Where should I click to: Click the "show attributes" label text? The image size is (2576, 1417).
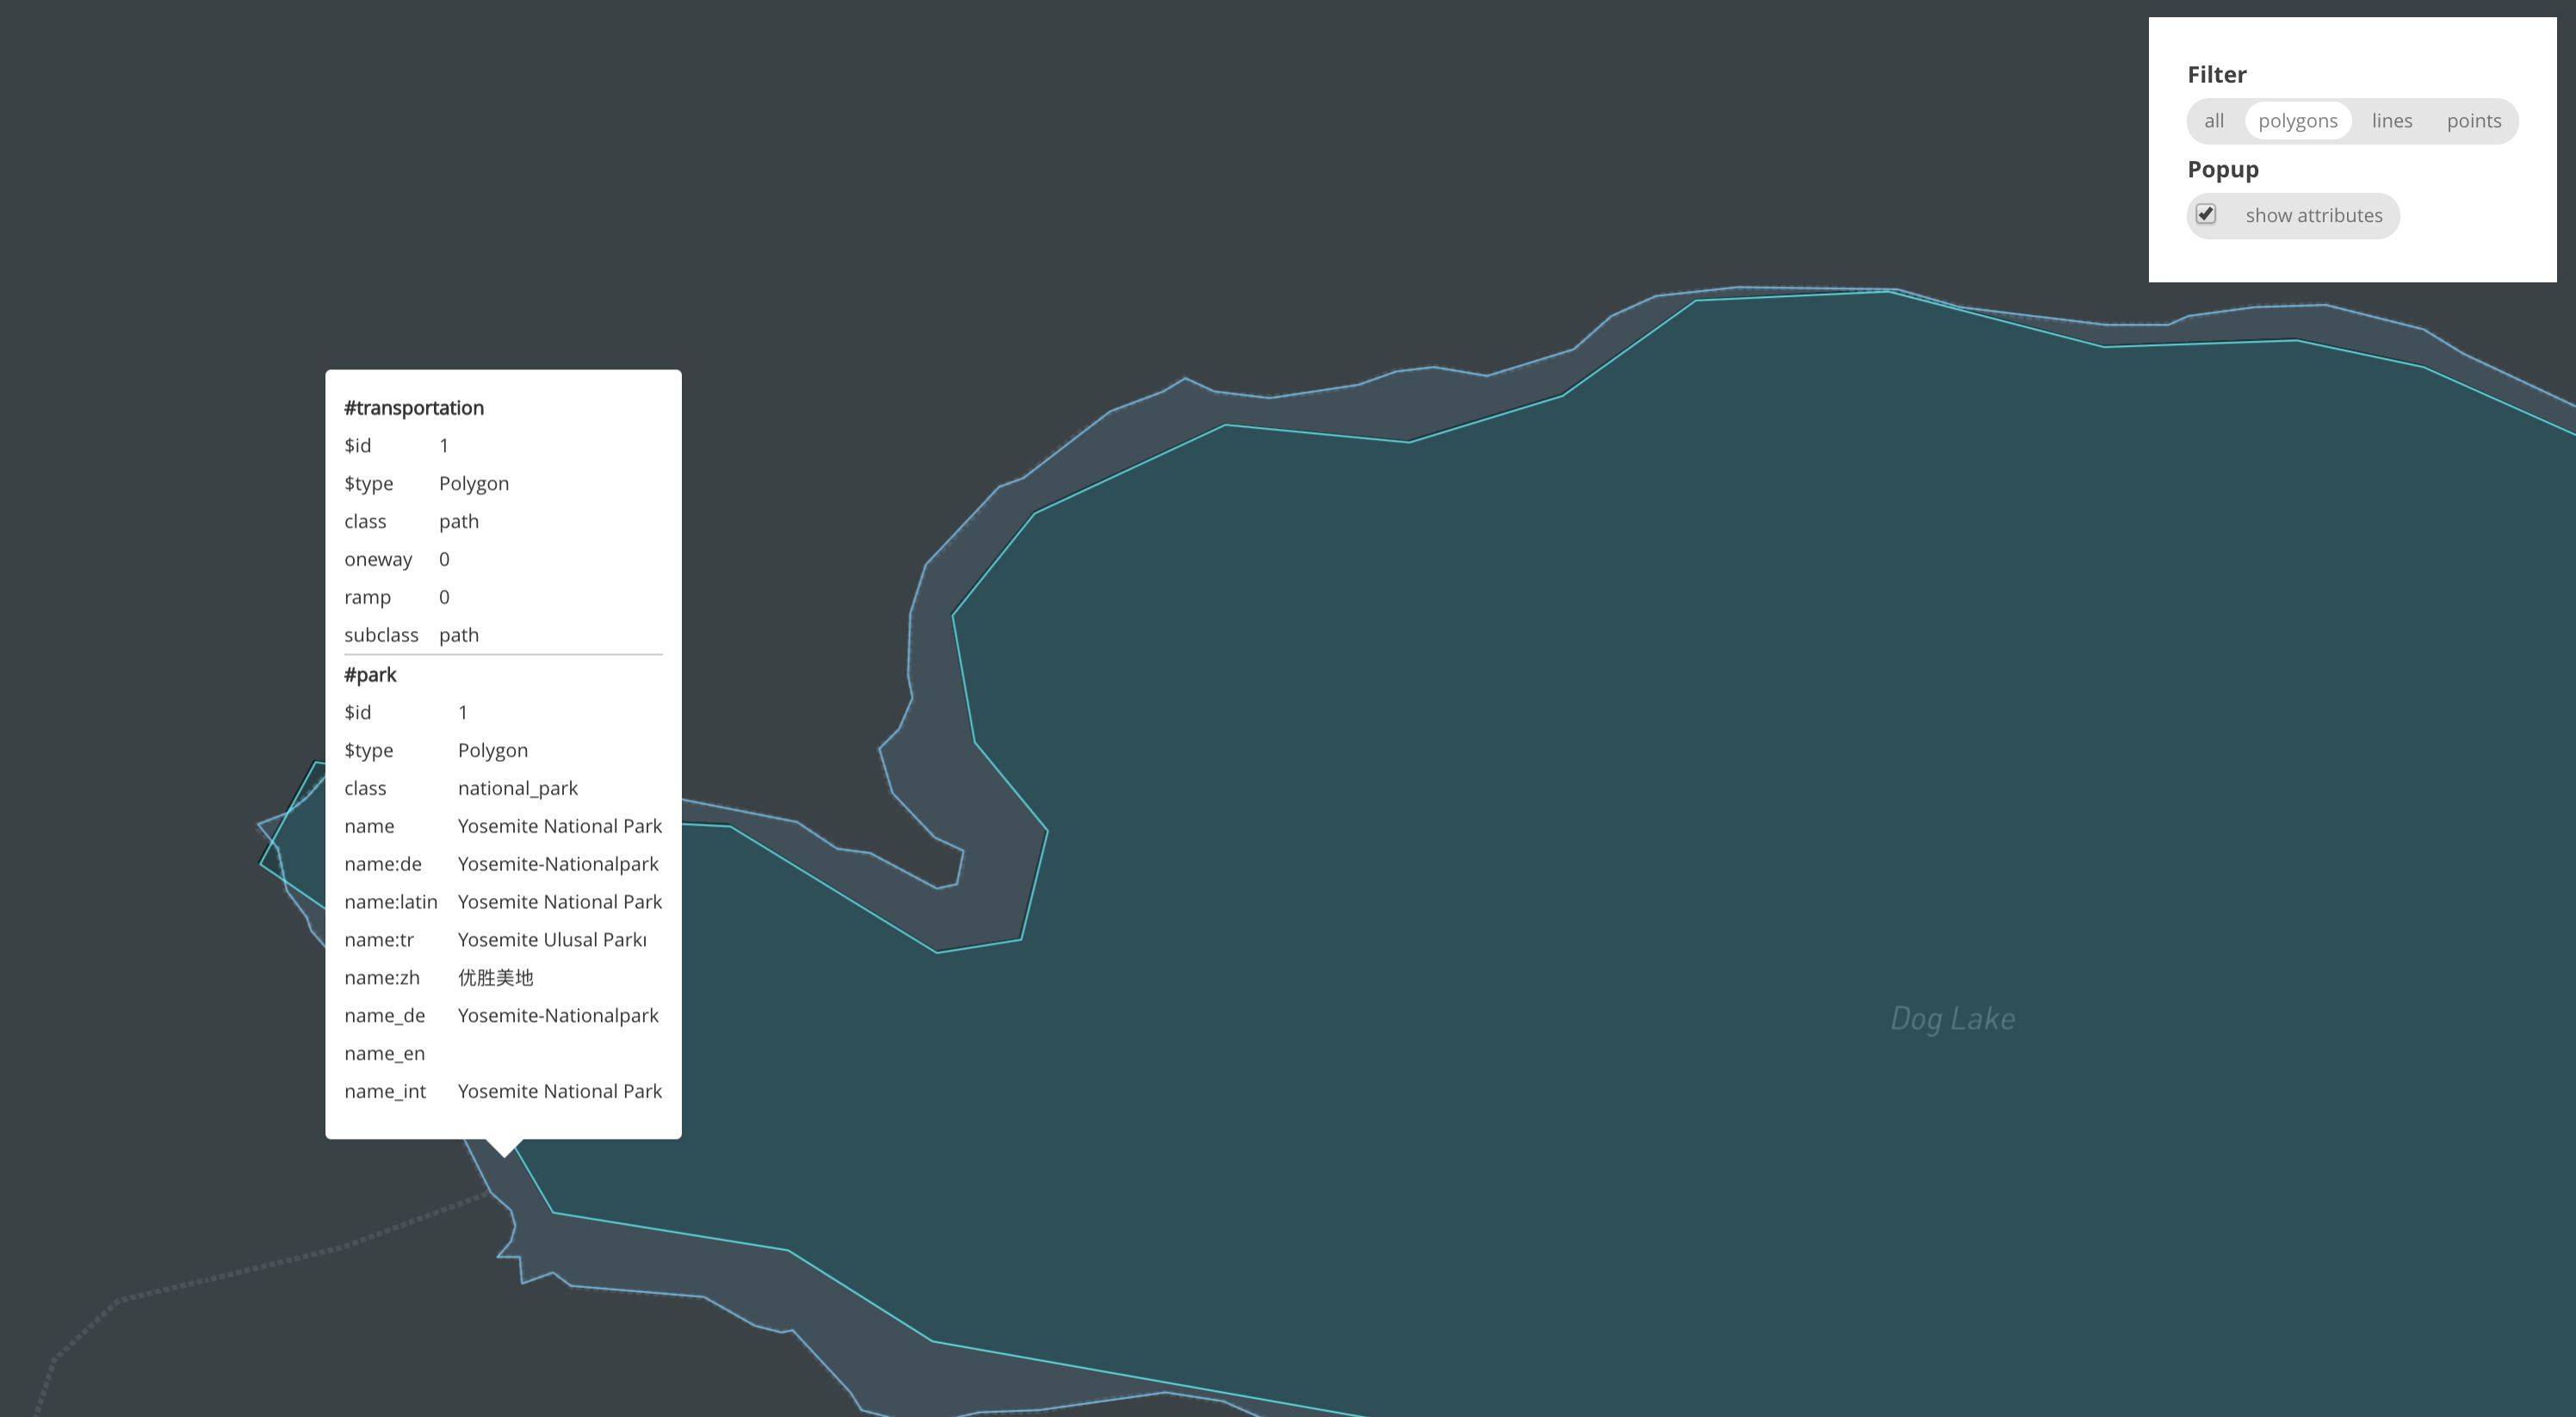(x=2314, y=215)
